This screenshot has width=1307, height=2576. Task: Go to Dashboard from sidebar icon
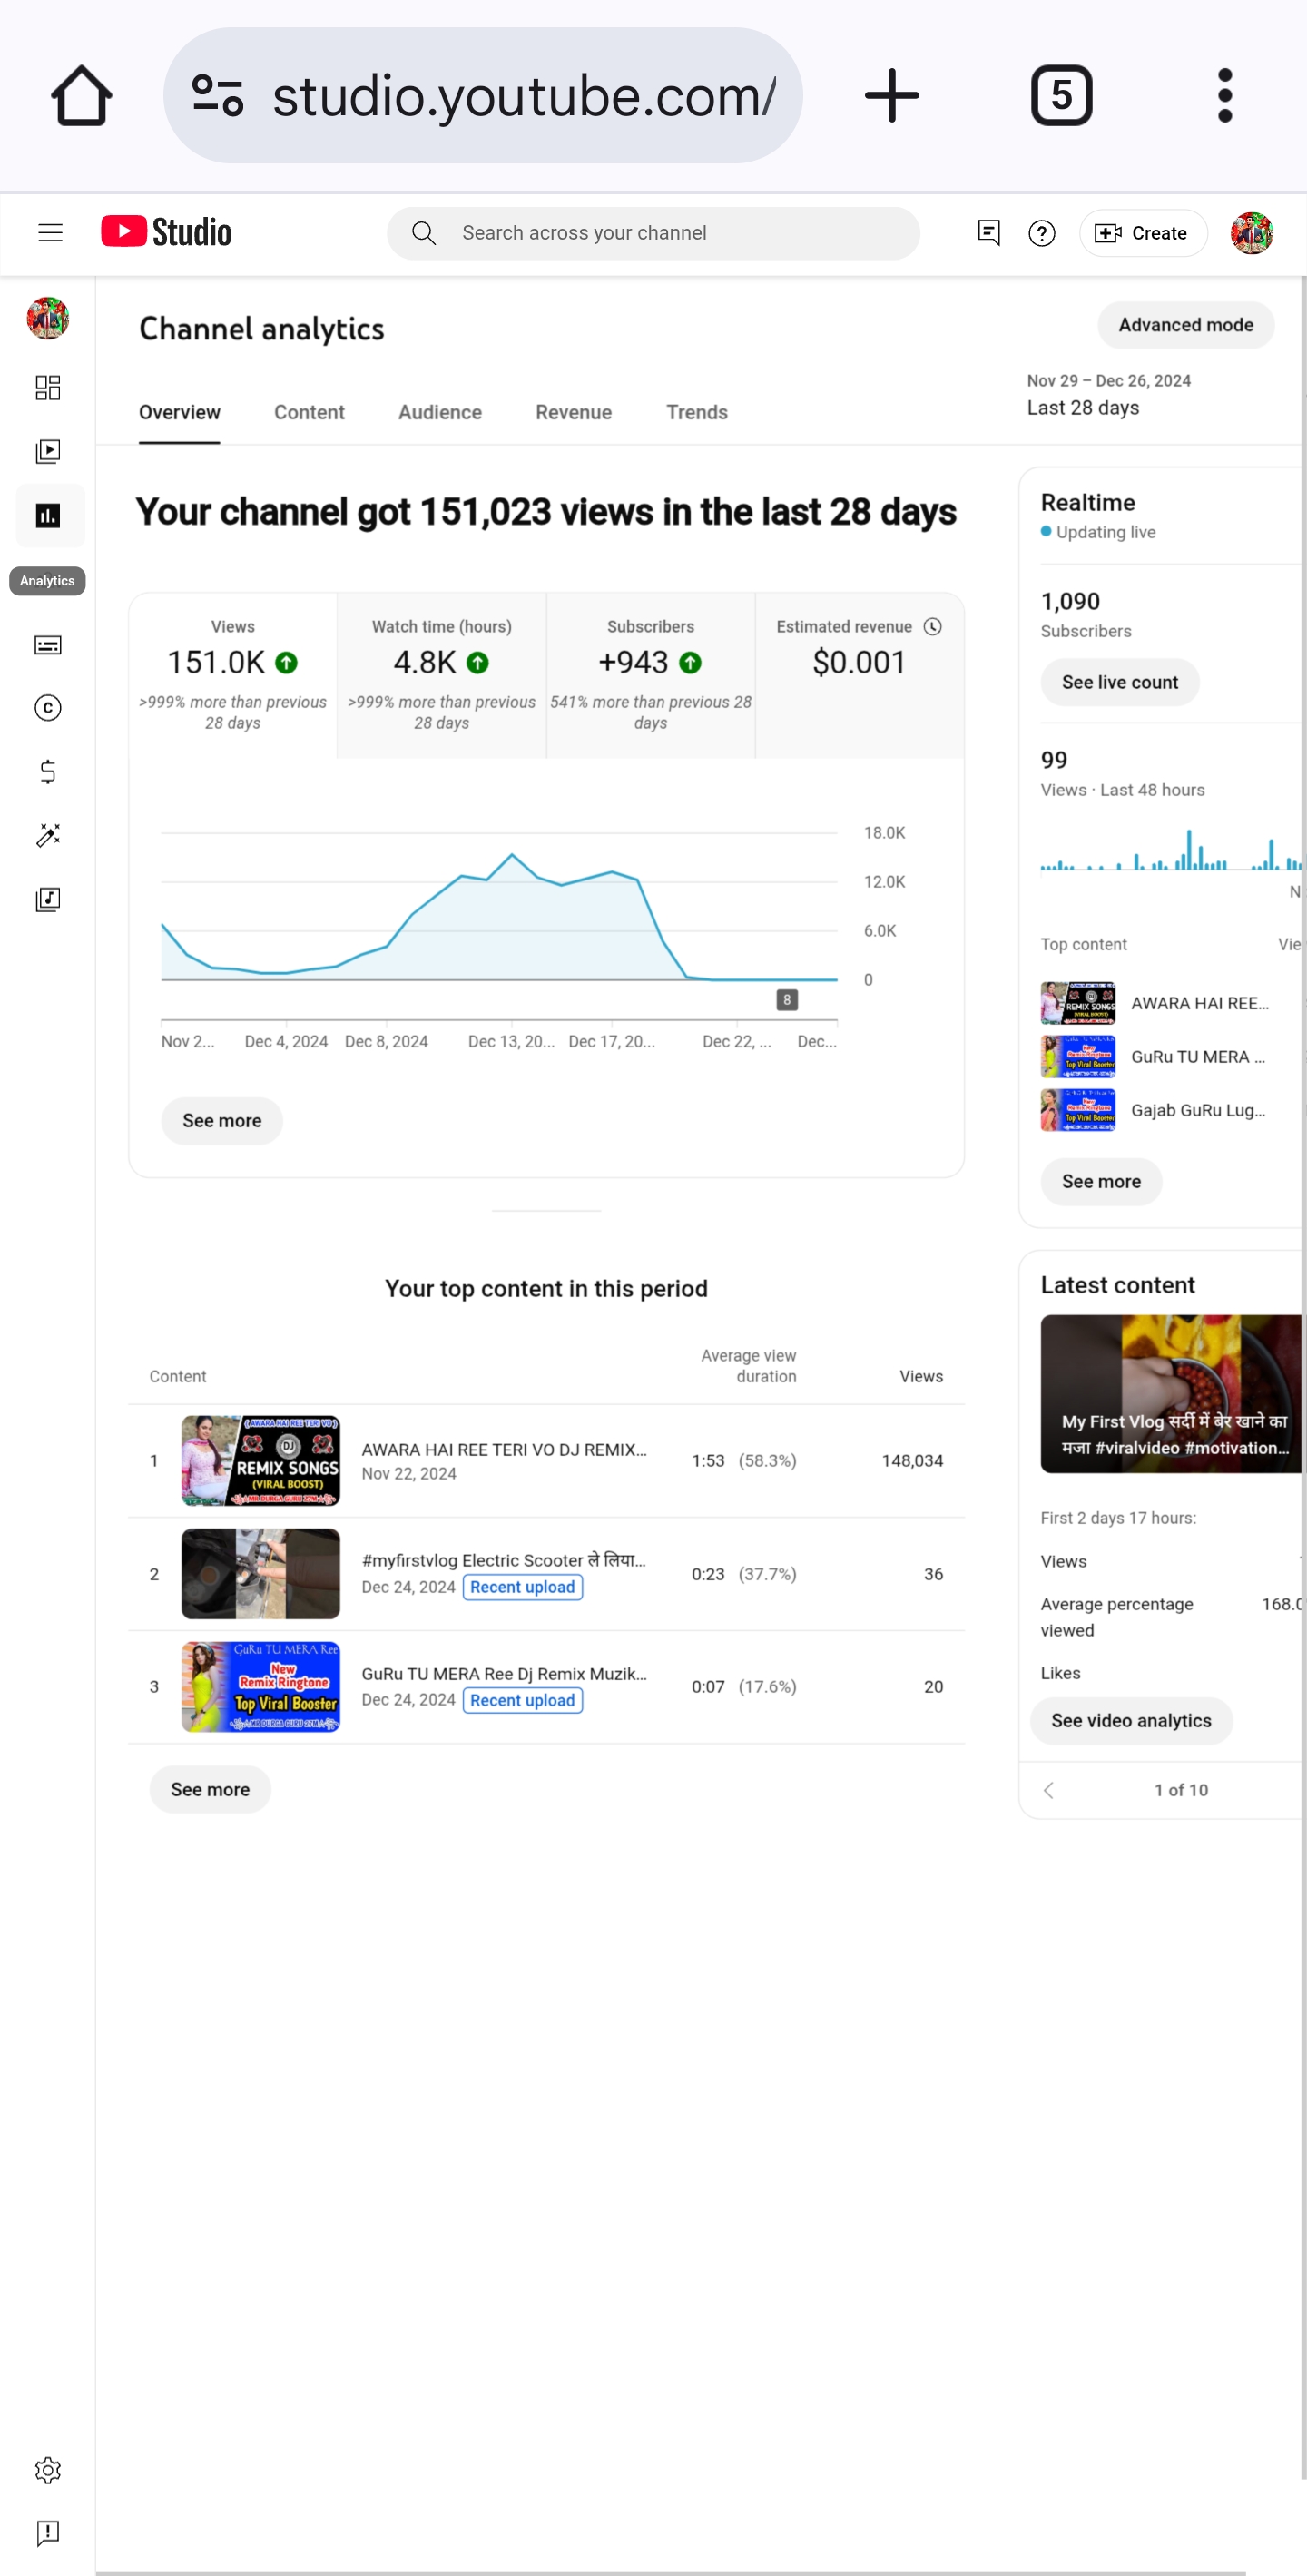coord(48,387)
